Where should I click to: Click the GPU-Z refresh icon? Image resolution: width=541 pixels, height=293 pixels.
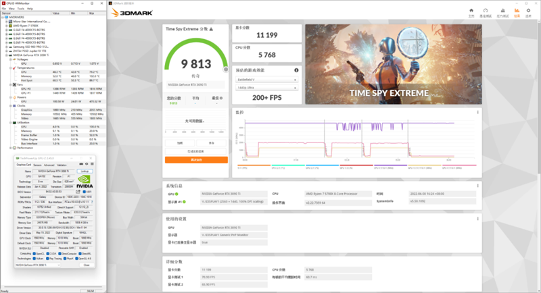click(87, 164)
